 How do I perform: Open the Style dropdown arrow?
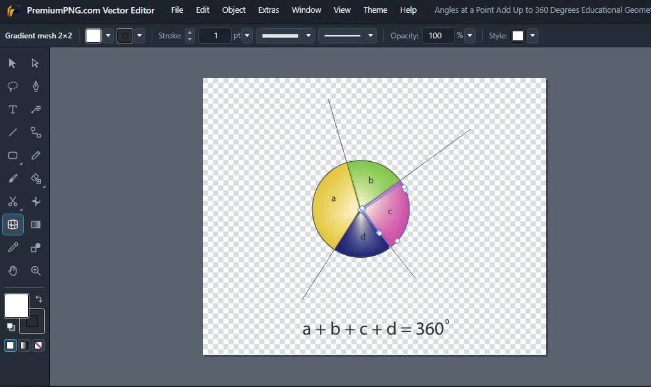click(x=533, y=36)
